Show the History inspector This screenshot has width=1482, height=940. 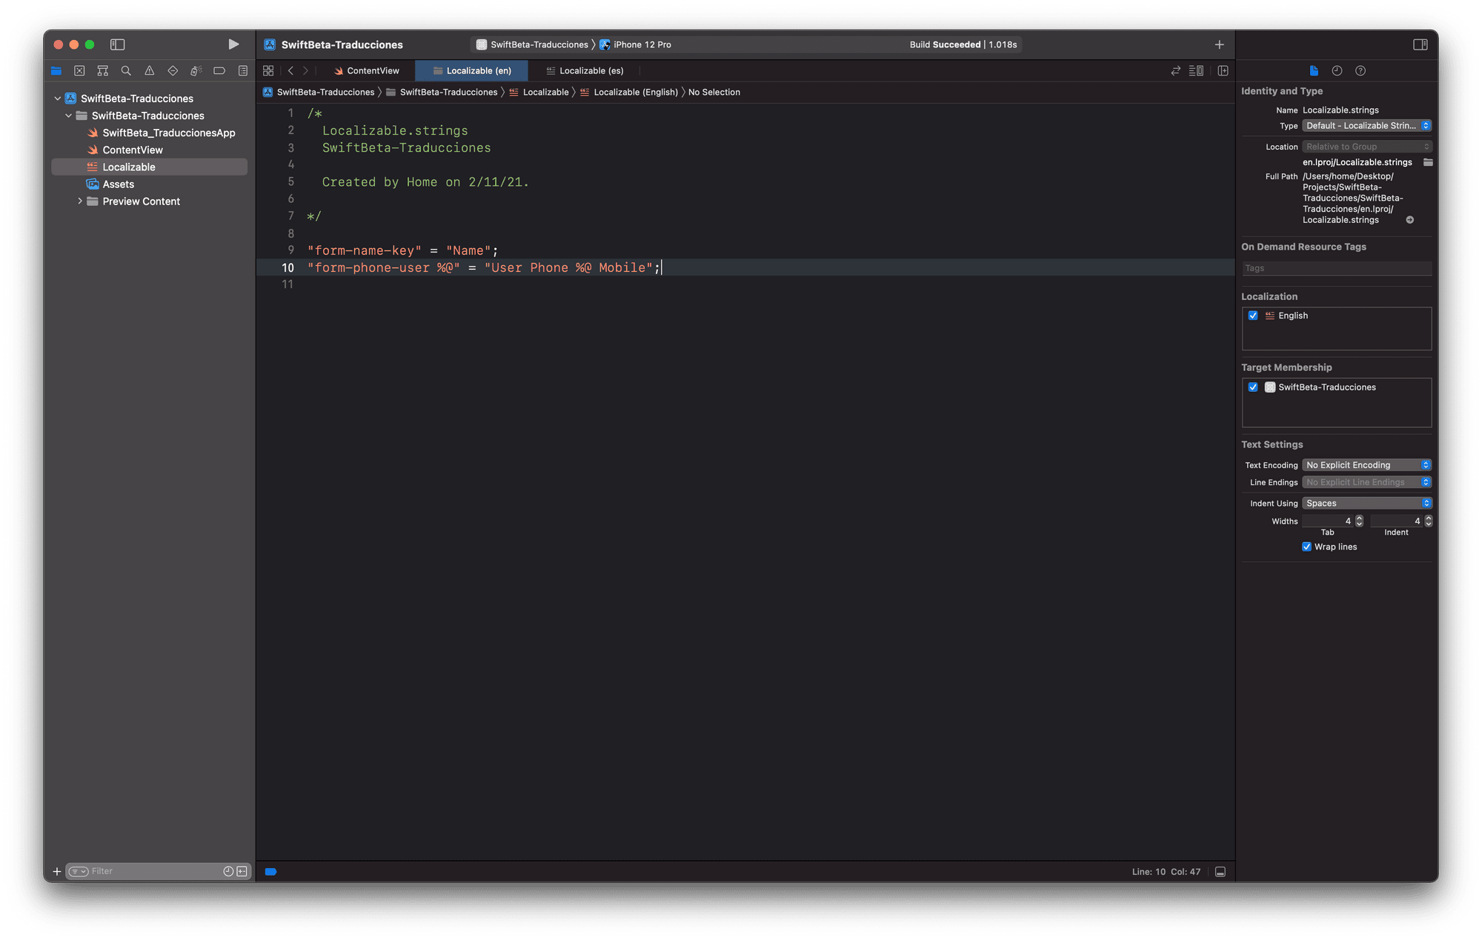coord(1337,71)
